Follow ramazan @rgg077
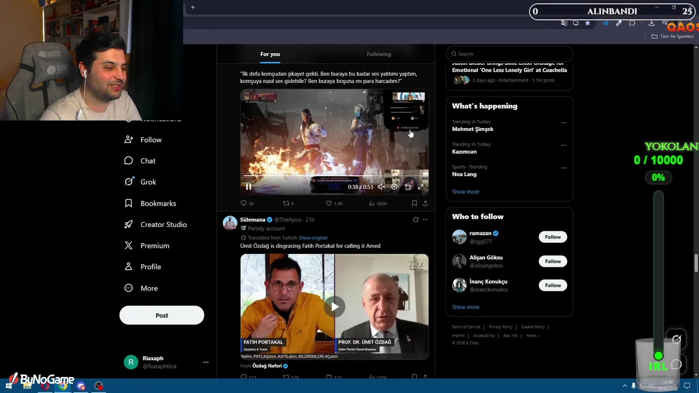Viewport: 699px width, 393px height. [x=553, y=237]
